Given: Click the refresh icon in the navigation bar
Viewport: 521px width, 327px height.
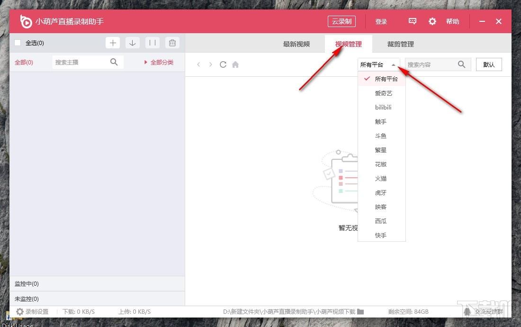Looking at the screenshot, I should tap(223, 64).
